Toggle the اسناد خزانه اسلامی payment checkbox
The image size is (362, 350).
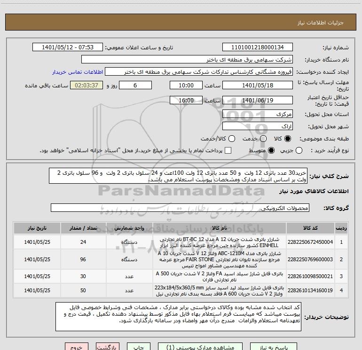pos(228,150)
